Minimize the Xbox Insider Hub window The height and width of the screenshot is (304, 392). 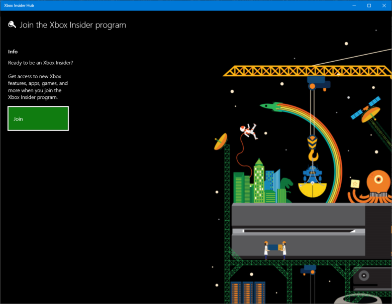pyautogui.click(x=354, y=6)
